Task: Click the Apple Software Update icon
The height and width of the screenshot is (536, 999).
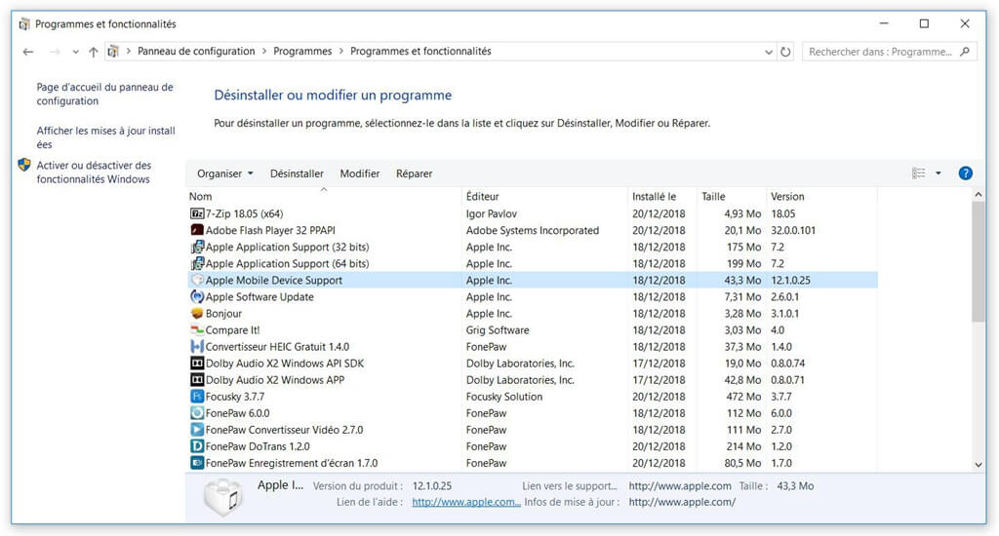Action: point(197,296)
